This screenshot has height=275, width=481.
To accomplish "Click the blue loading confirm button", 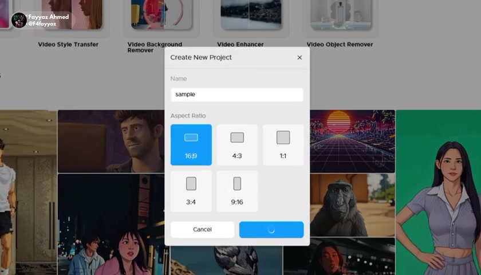I will pyautogui.click(x=271, y=230).
